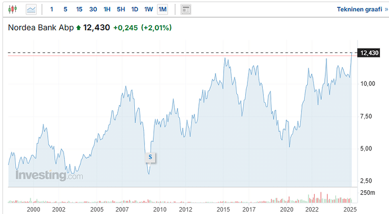Select the 5H interval

pos(121,10)
